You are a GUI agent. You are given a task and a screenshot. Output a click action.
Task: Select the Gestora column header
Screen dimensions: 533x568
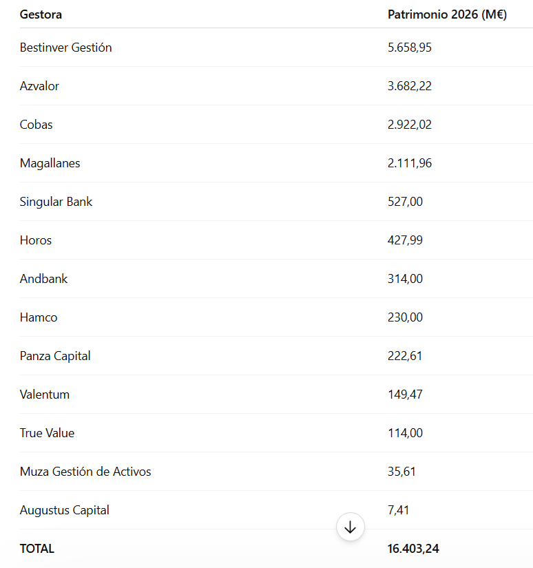tap(41, 14)
